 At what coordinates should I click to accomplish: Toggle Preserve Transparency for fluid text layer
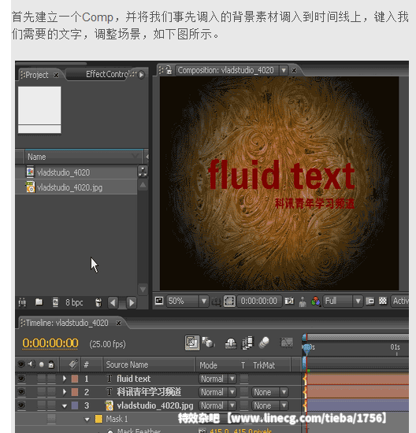[243, 379]
